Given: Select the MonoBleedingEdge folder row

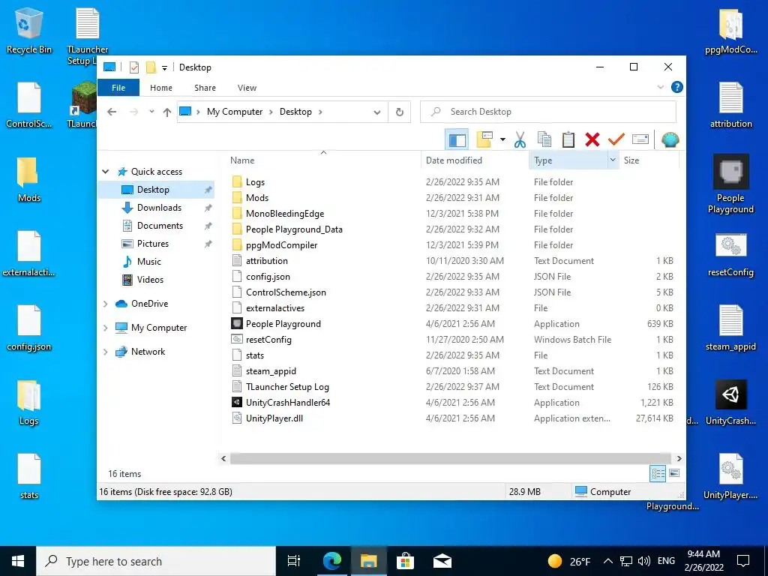Looking at the screenshot, I should click(453, 214).
